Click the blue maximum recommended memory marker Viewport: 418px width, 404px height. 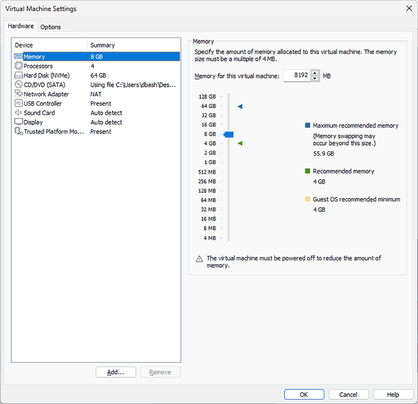tap(240, 106)
